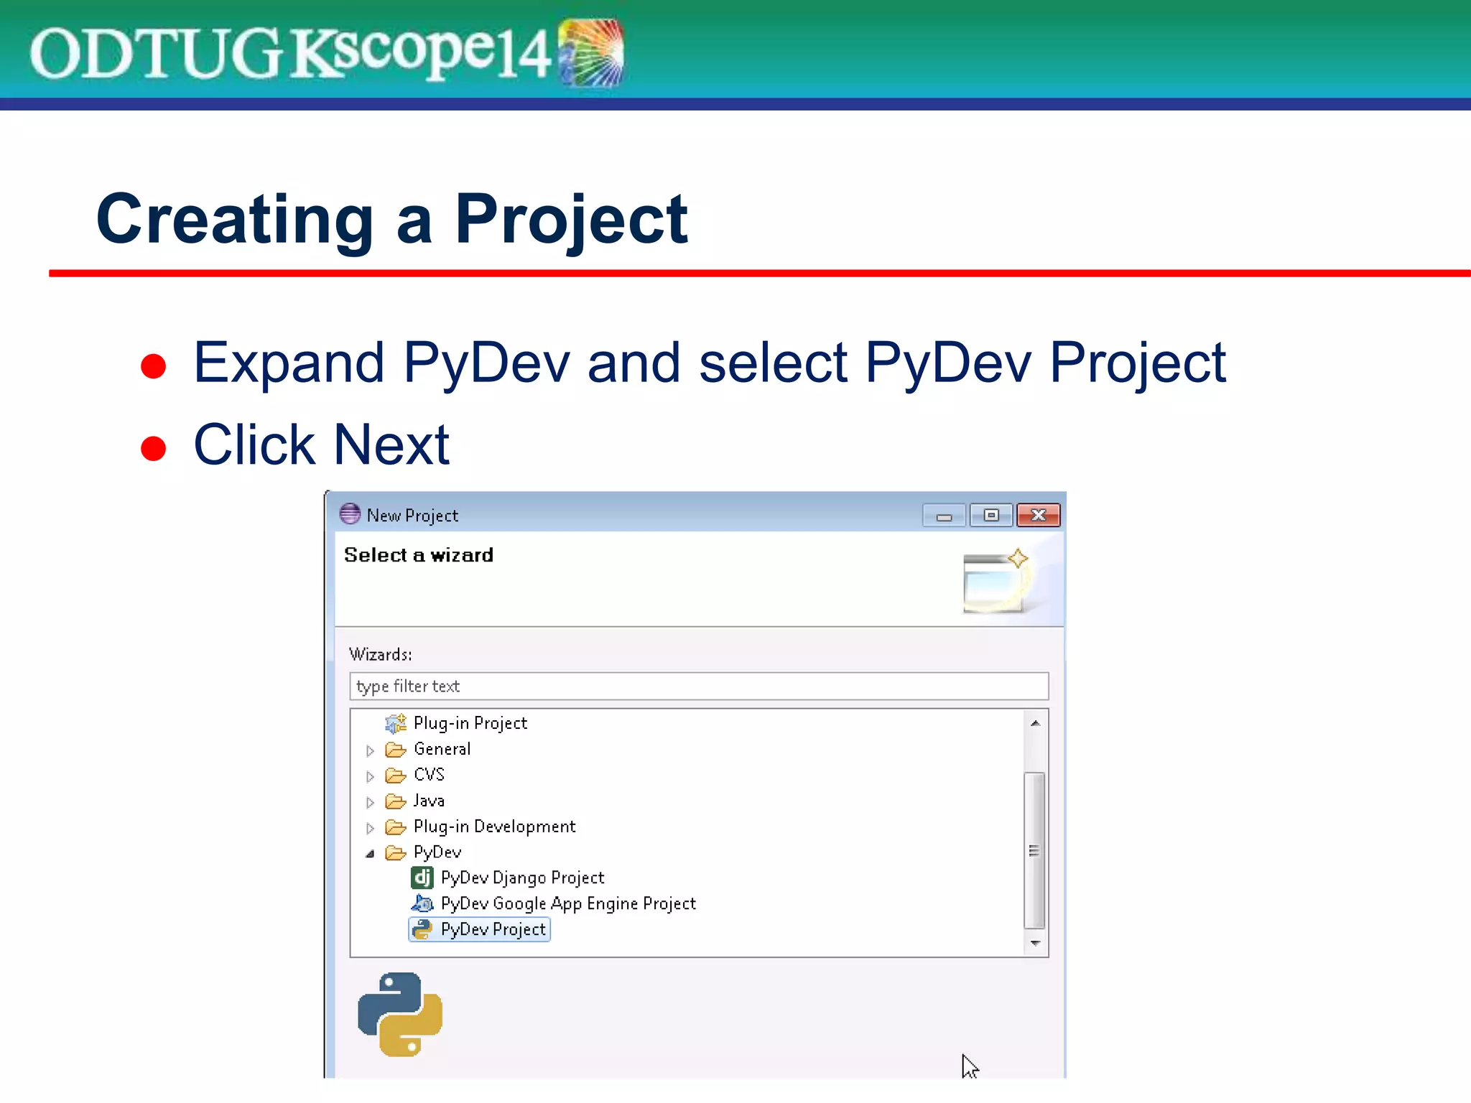Click the Java folder icon
This screenshot has height=1103, width=1471.
(x=396, y=801)
